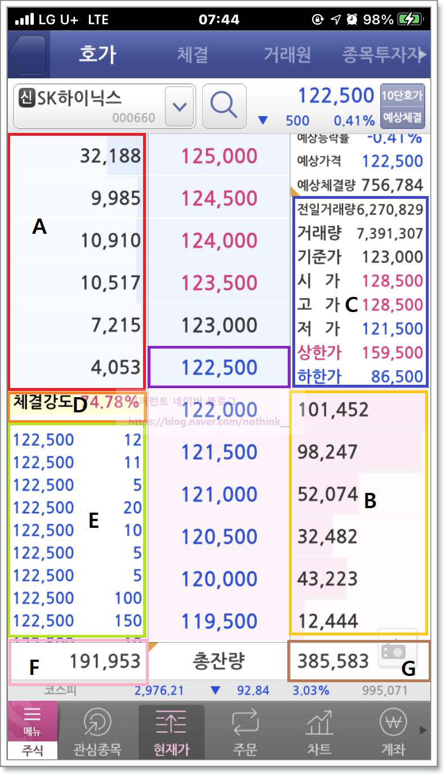445x774 pixels.
Task: Show more tabs with the right arrow
Action: click(x=424, y=55)
